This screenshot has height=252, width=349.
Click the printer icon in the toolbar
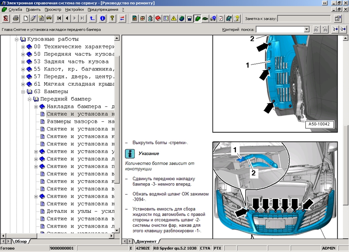pyautogui.click(x=16, y=18)
